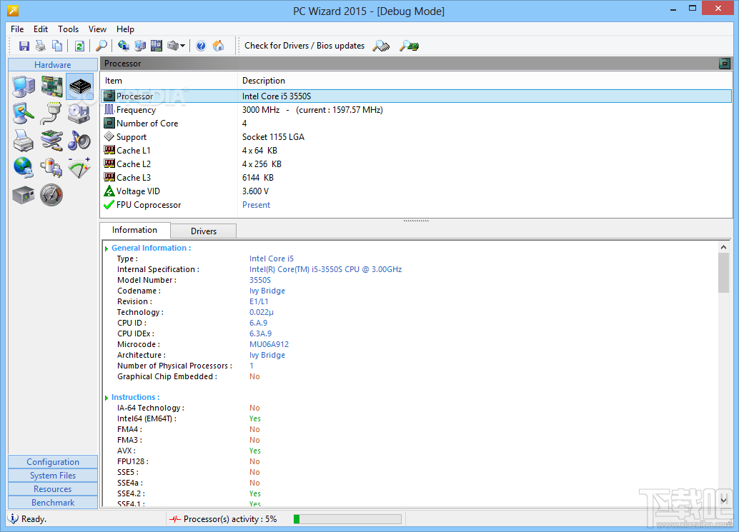Image resolution: width=739 pixels, height=532 pixels.
Task: Click the Processor activity progress bar
Action: coord(347,519)
